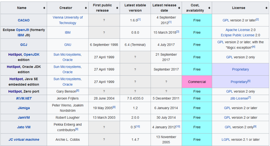Select the 28 June 2004 cell
The height and width of the screenshot is (146, 270).
coord(104,98)
